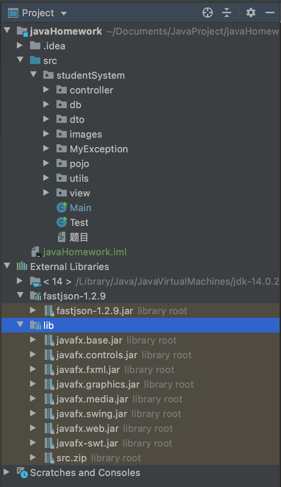Expand the .idea folder arrow
The image size is (281, 487).
[20, 46]
